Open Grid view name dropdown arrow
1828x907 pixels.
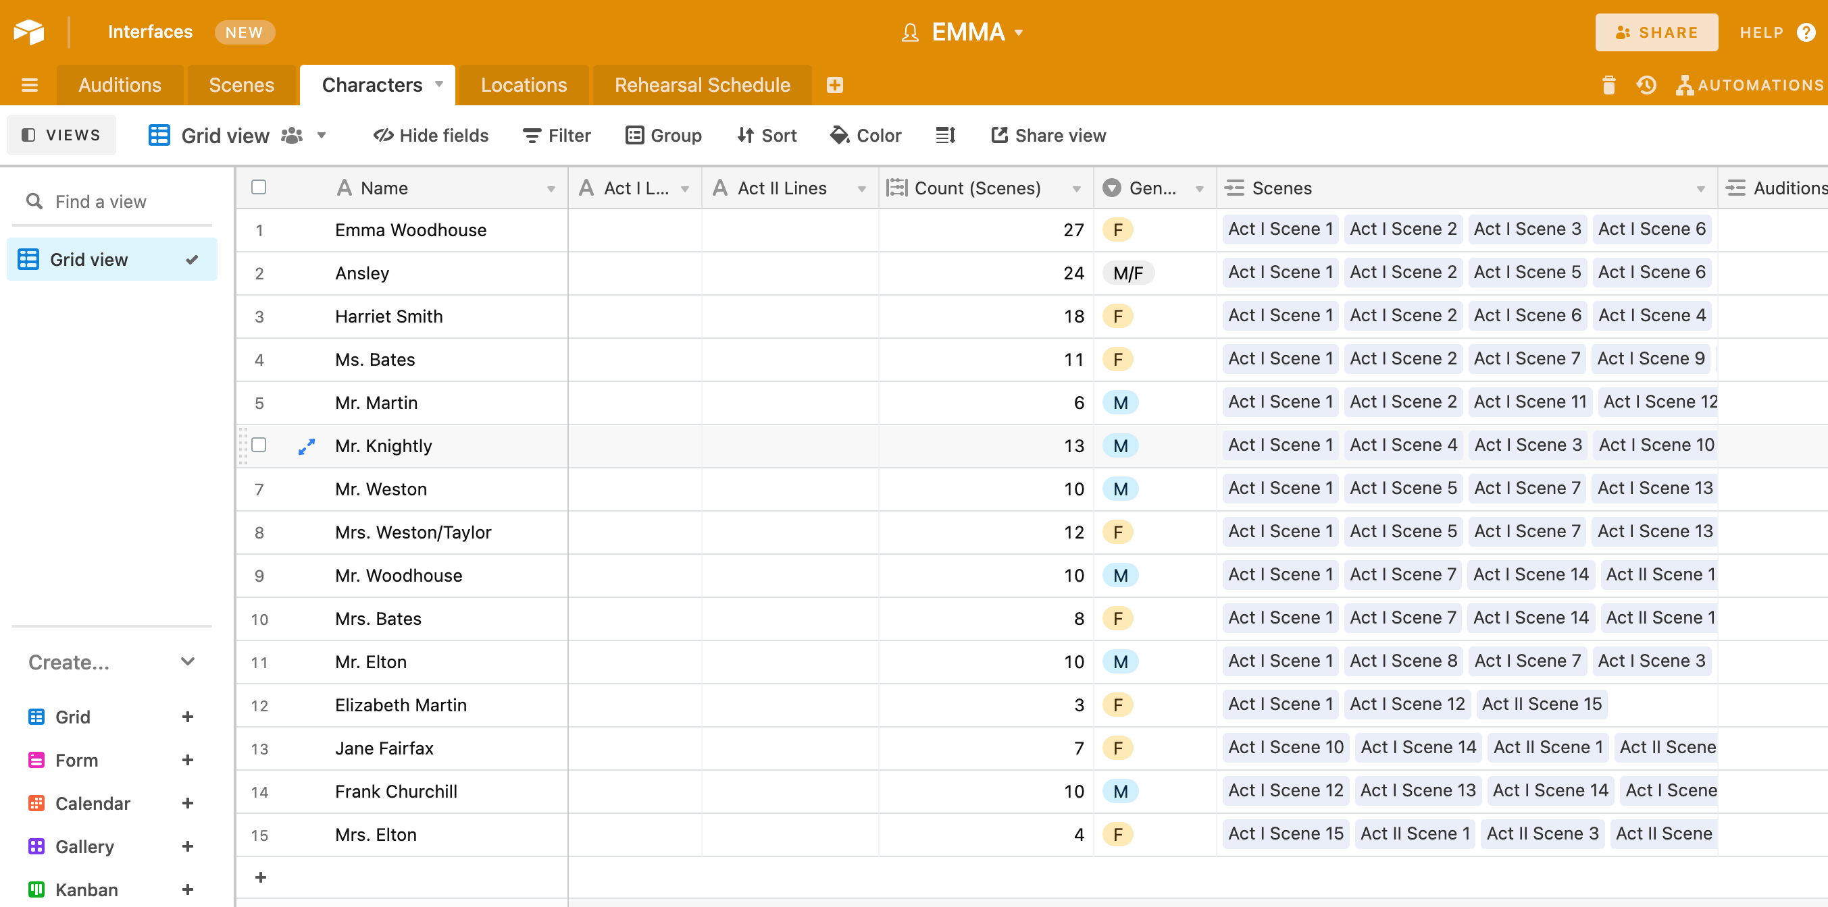322,135
